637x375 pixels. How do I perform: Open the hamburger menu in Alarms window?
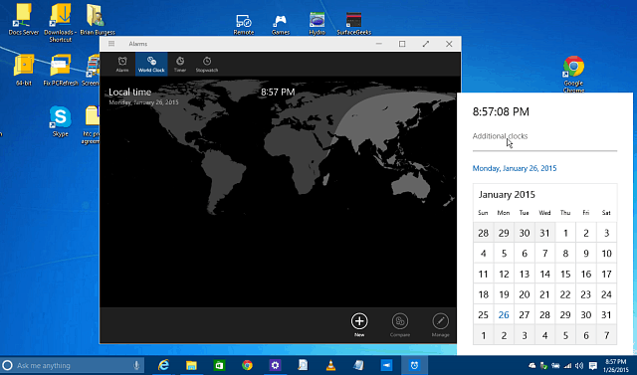[111, 44]
